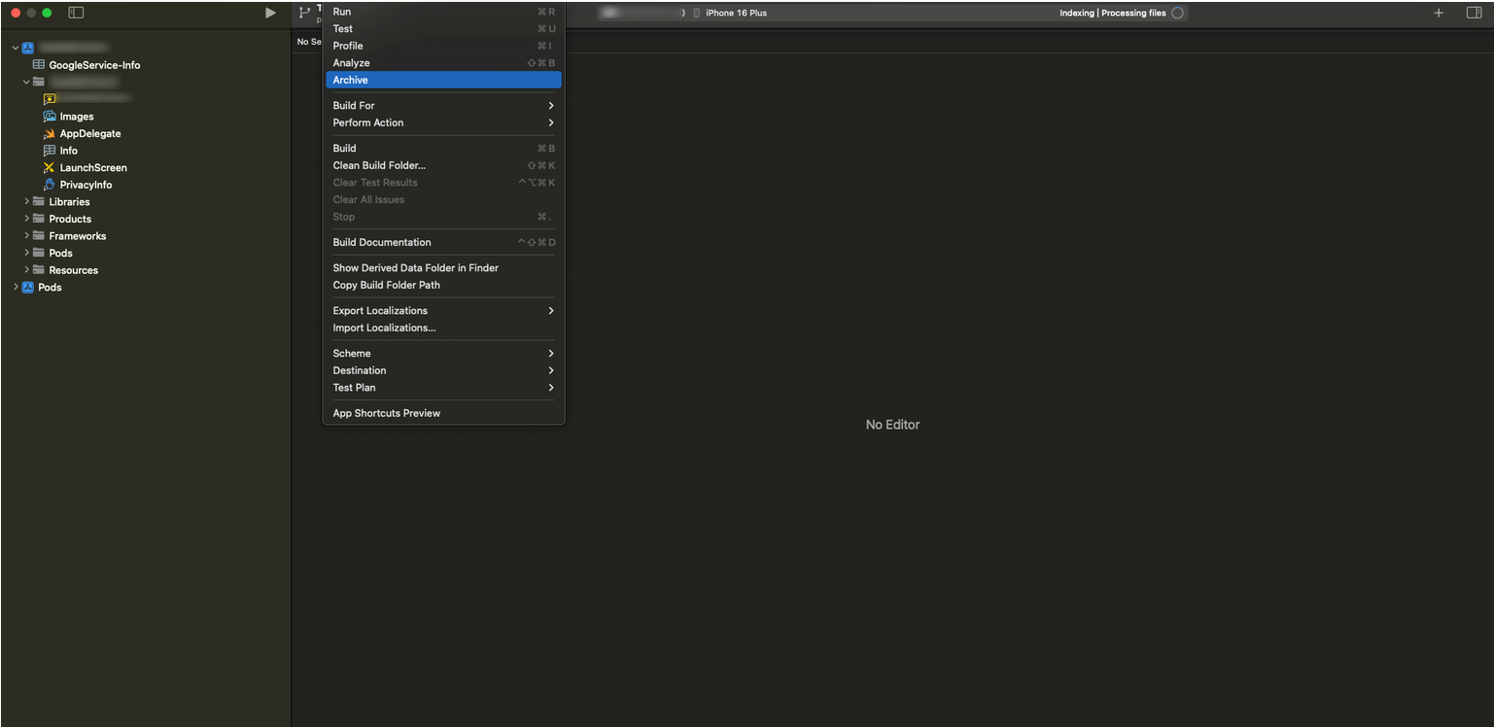Open the AppDelegate swift file
1494x727 pixels.
pos(89,134)
